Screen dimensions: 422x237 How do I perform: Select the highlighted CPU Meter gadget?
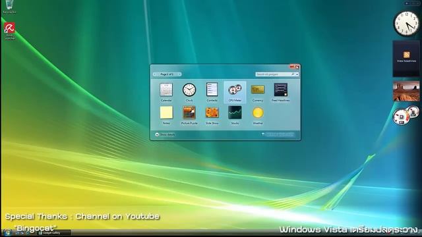(235, 92)
